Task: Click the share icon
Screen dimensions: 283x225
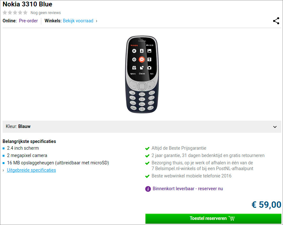Action: point(276,21)
